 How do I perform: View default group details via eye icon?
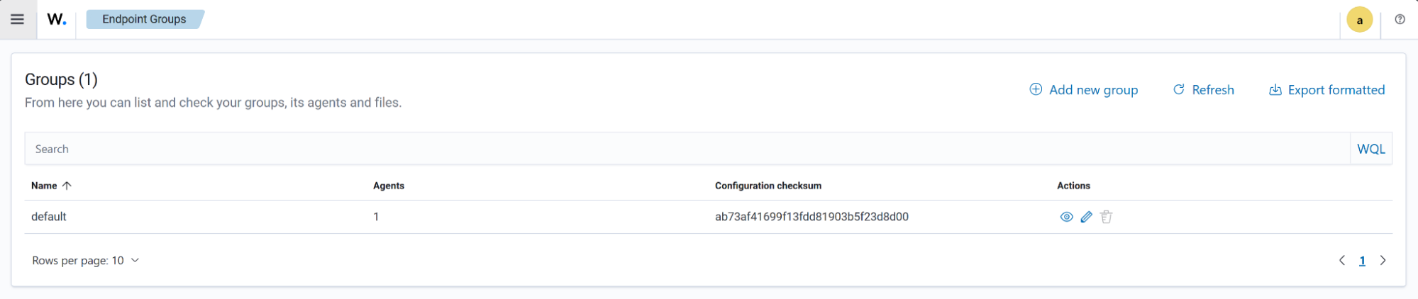[1066, 217]
